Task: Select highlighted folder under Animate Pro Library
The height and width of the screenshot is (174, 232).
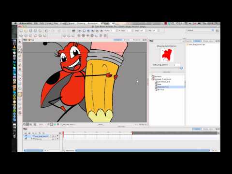Action: pyautogui.click(x=163, y=87)
